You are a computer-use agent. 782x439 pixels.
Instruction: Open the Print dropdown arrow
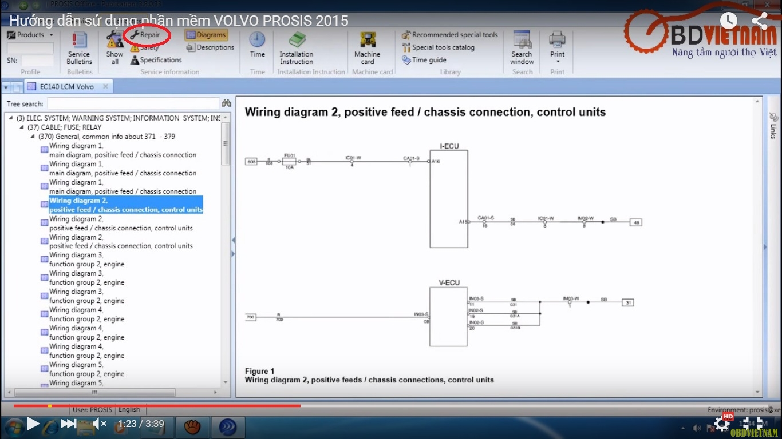[x=558, y=62]
